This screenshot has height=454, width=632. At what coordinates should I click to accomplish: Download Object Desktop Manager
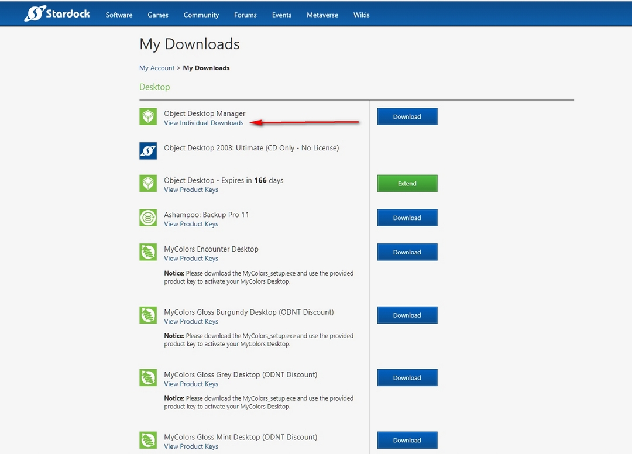coord(407,116)
